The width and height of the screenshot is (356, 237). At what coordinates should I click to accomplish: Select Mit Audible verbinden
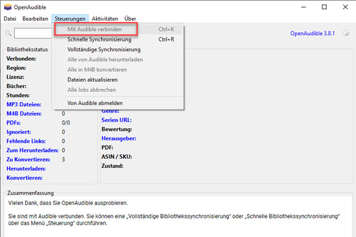117,29
